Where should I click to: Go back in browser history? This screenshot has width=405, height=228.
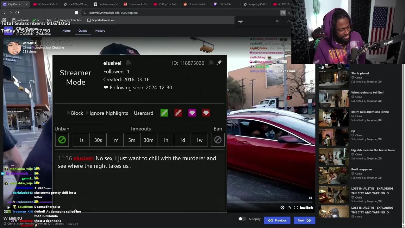point(4,13)
